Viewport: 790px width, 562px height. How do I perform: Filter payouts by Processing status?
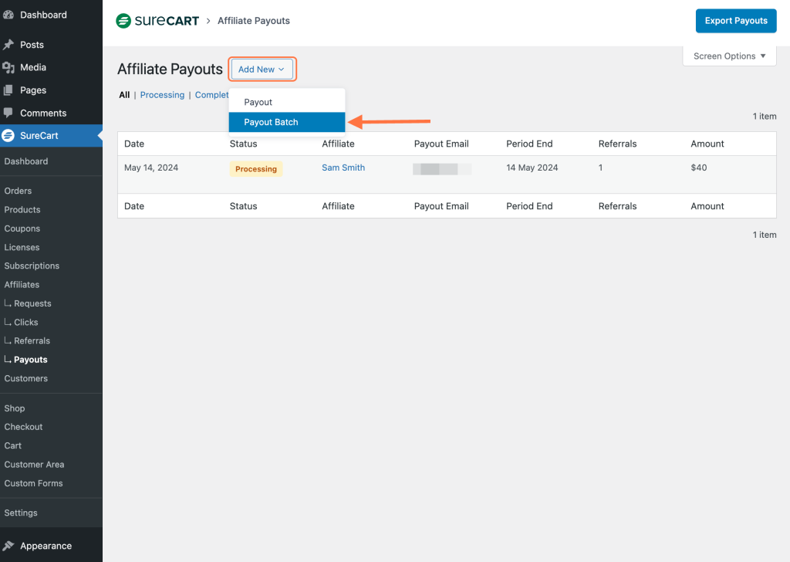tap(162, 95)
